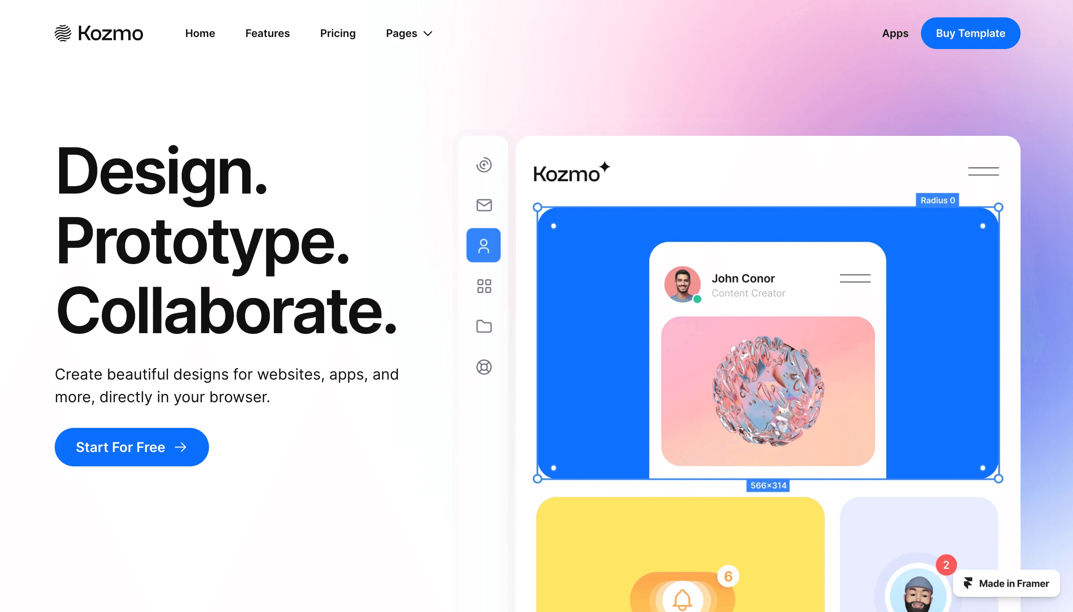
Task: Click the target/focus icon in sidebar
Action: click(483, 165)
